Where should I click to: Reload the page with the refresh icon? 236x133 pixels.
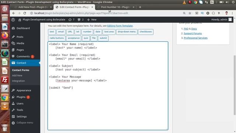point(25,13)
